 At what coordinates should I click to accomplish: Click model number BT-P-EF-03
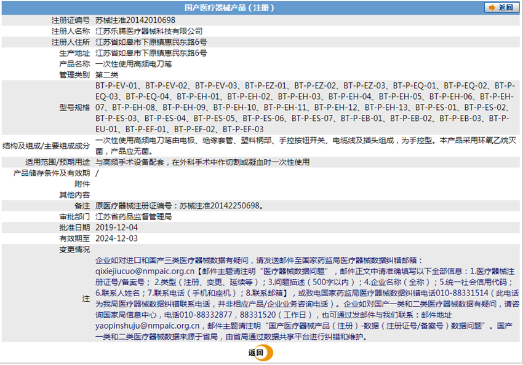tap(243, 129)
